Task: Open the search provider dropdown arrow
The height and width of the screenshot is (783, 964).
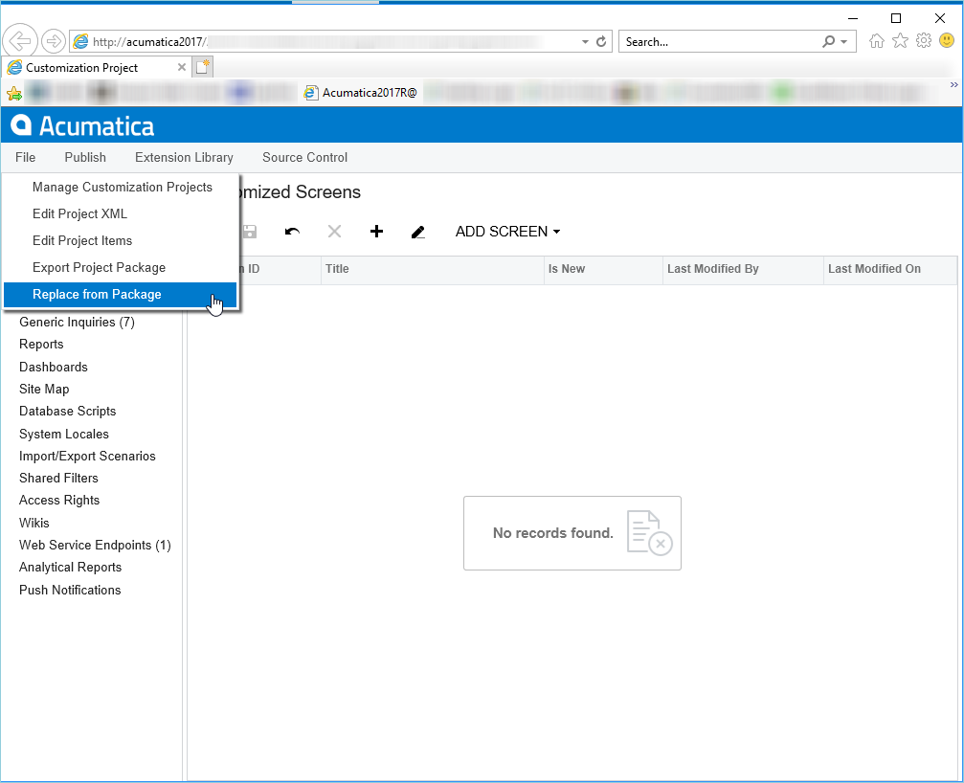Action: (x=844, y=42)
